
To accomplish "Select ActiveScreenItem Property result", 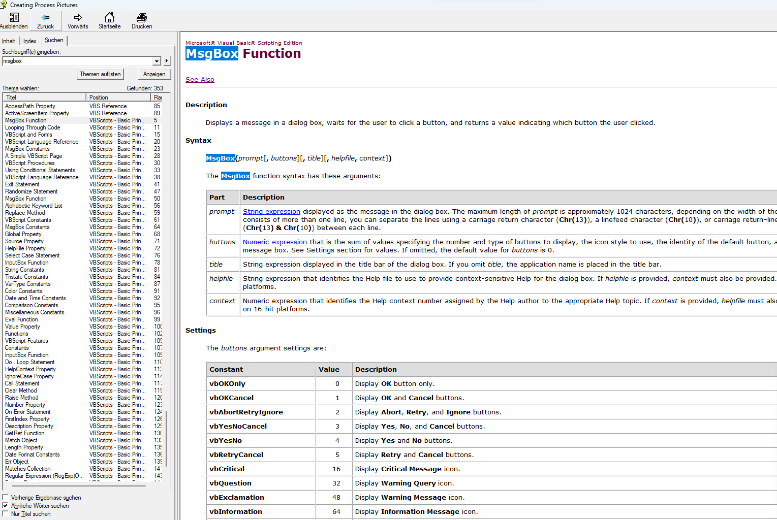I will [x=37, y=113].
